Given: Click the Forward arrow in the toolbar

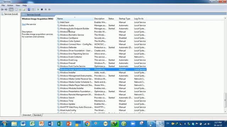Looking at the screenshot, I should tap(6, 10).
